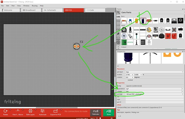Select the slide switch part in Input section

180,30
